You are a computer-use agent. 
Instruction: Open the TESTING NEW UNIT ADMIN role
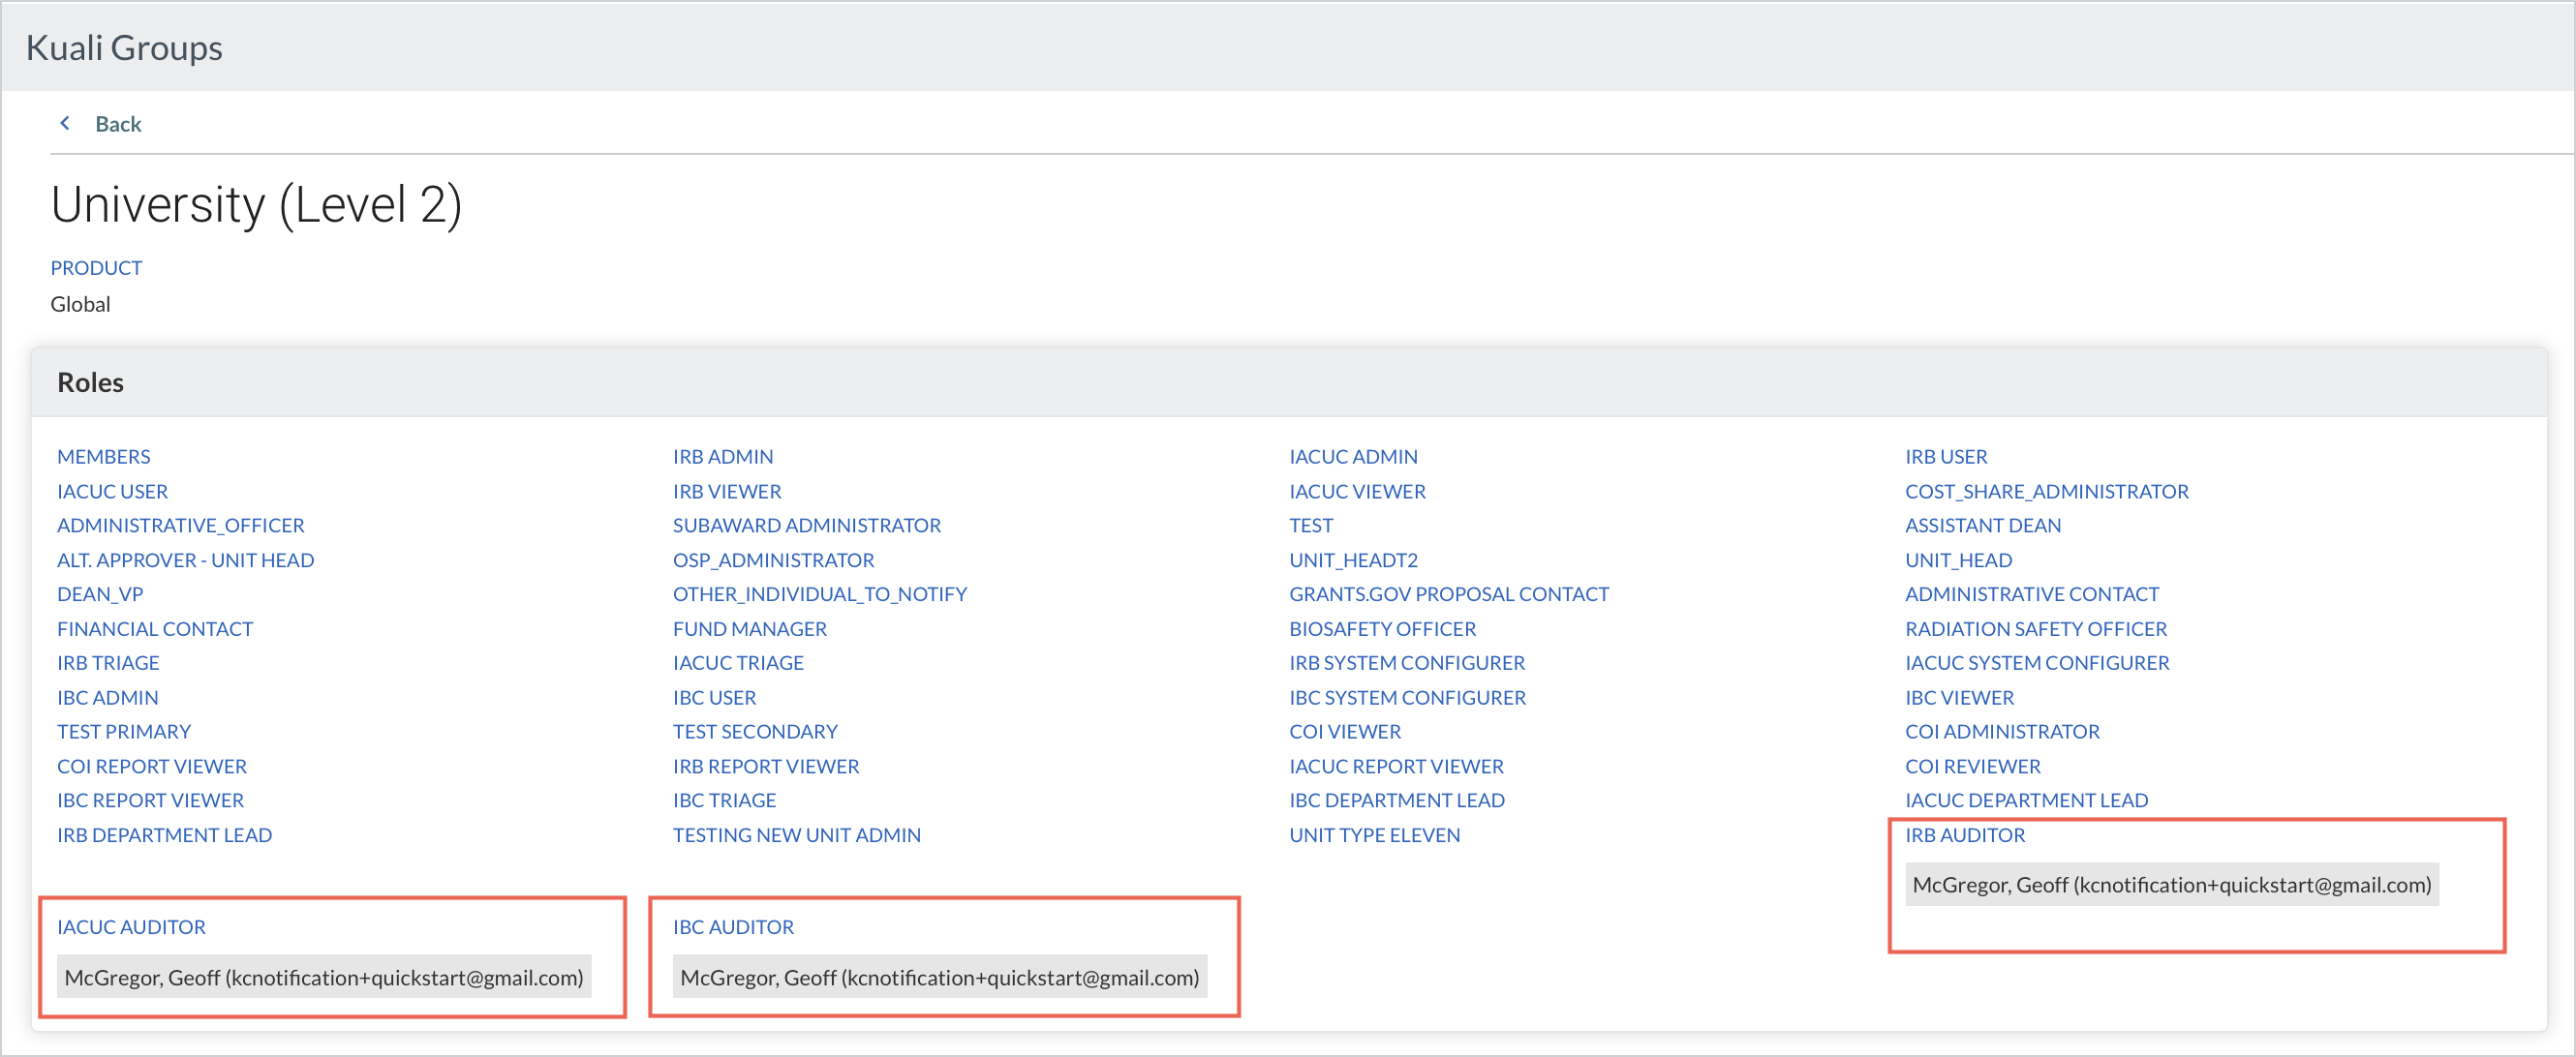pyautogui.click(x=796, y=835)
